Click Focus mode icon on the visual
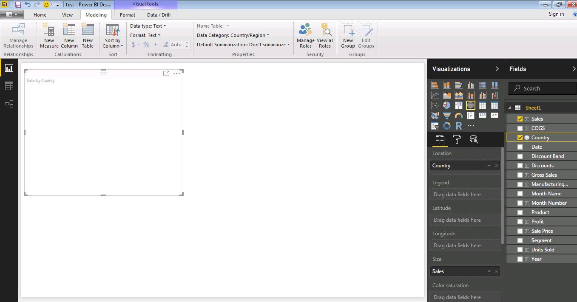Viewport: 577px width, 302px height. point(166,73)
